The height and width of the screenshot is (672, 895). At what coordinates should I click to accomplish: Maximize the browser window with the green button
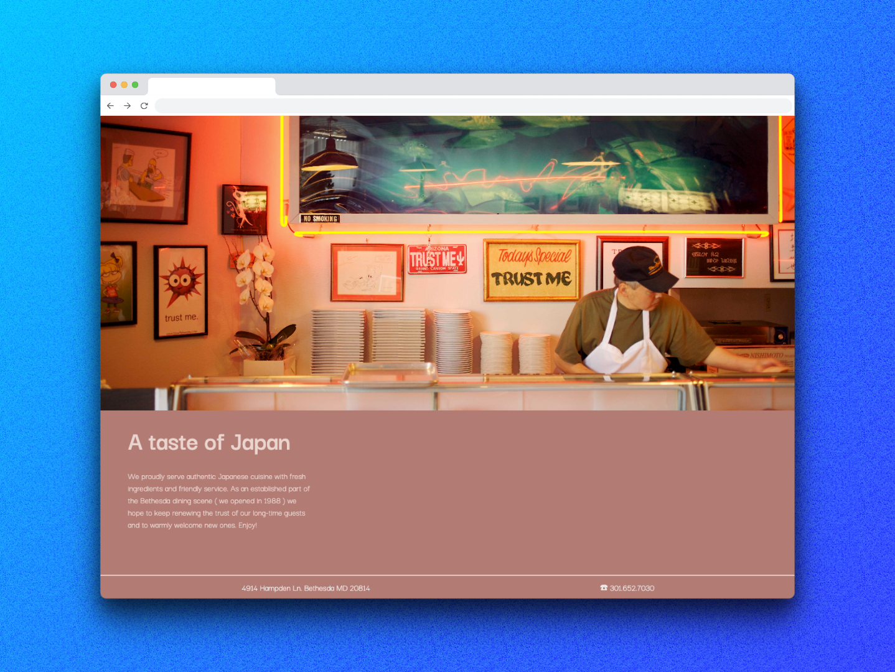(x=135, y=85)
